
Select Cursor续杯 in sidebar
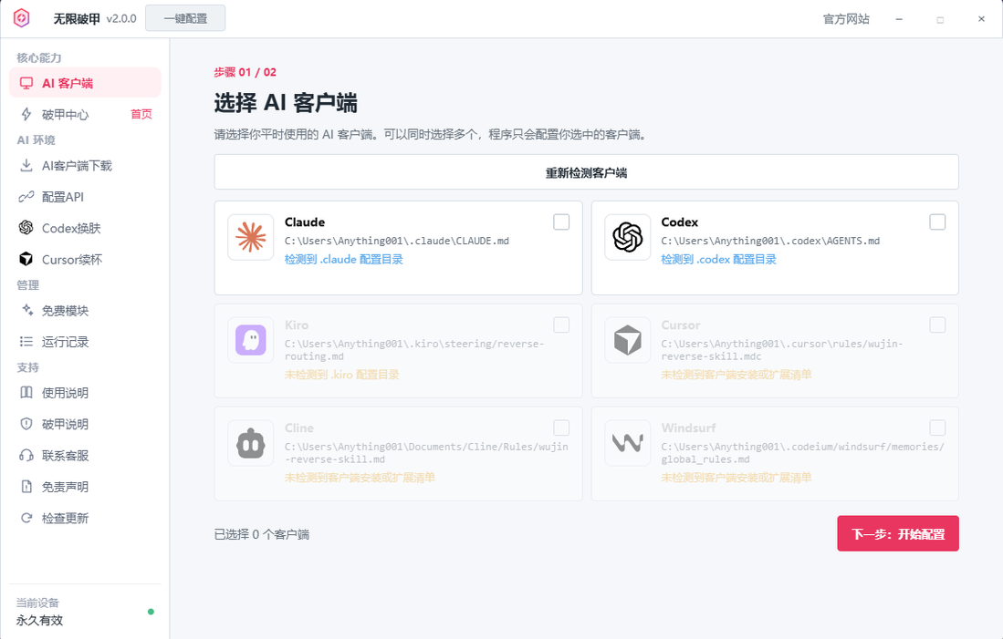[85, 260]
